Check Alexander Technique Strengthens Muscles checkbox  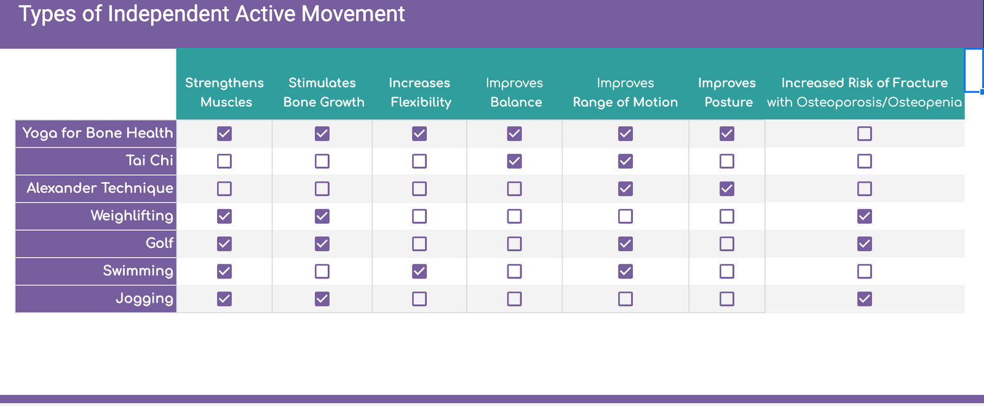pyautogui.click(x=224, y=189)
